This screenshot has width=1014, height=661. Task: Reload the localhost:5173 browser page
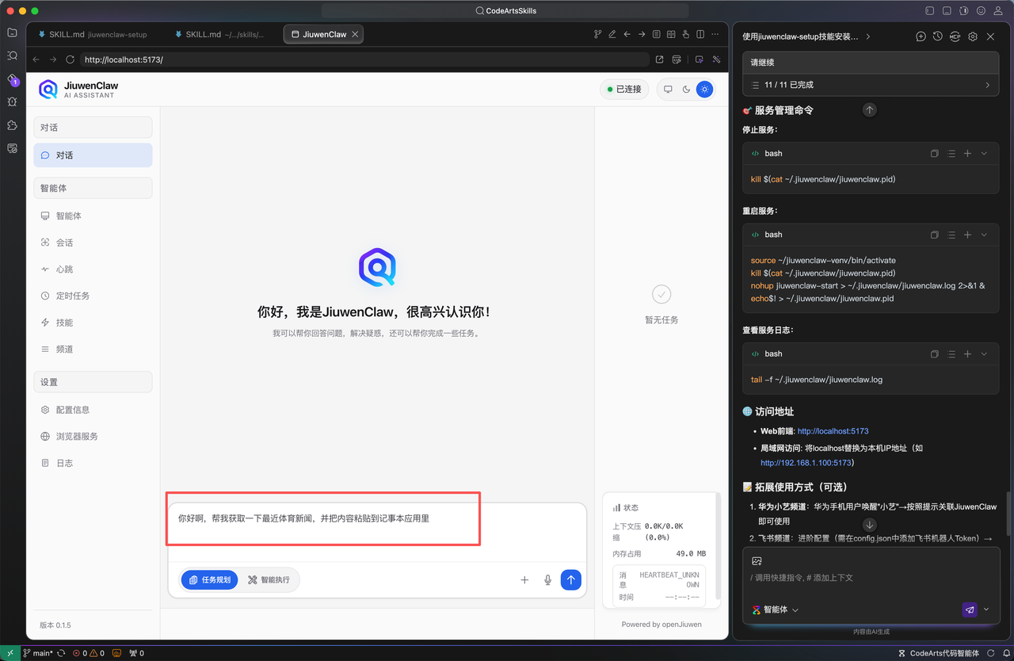pos(70,59)
